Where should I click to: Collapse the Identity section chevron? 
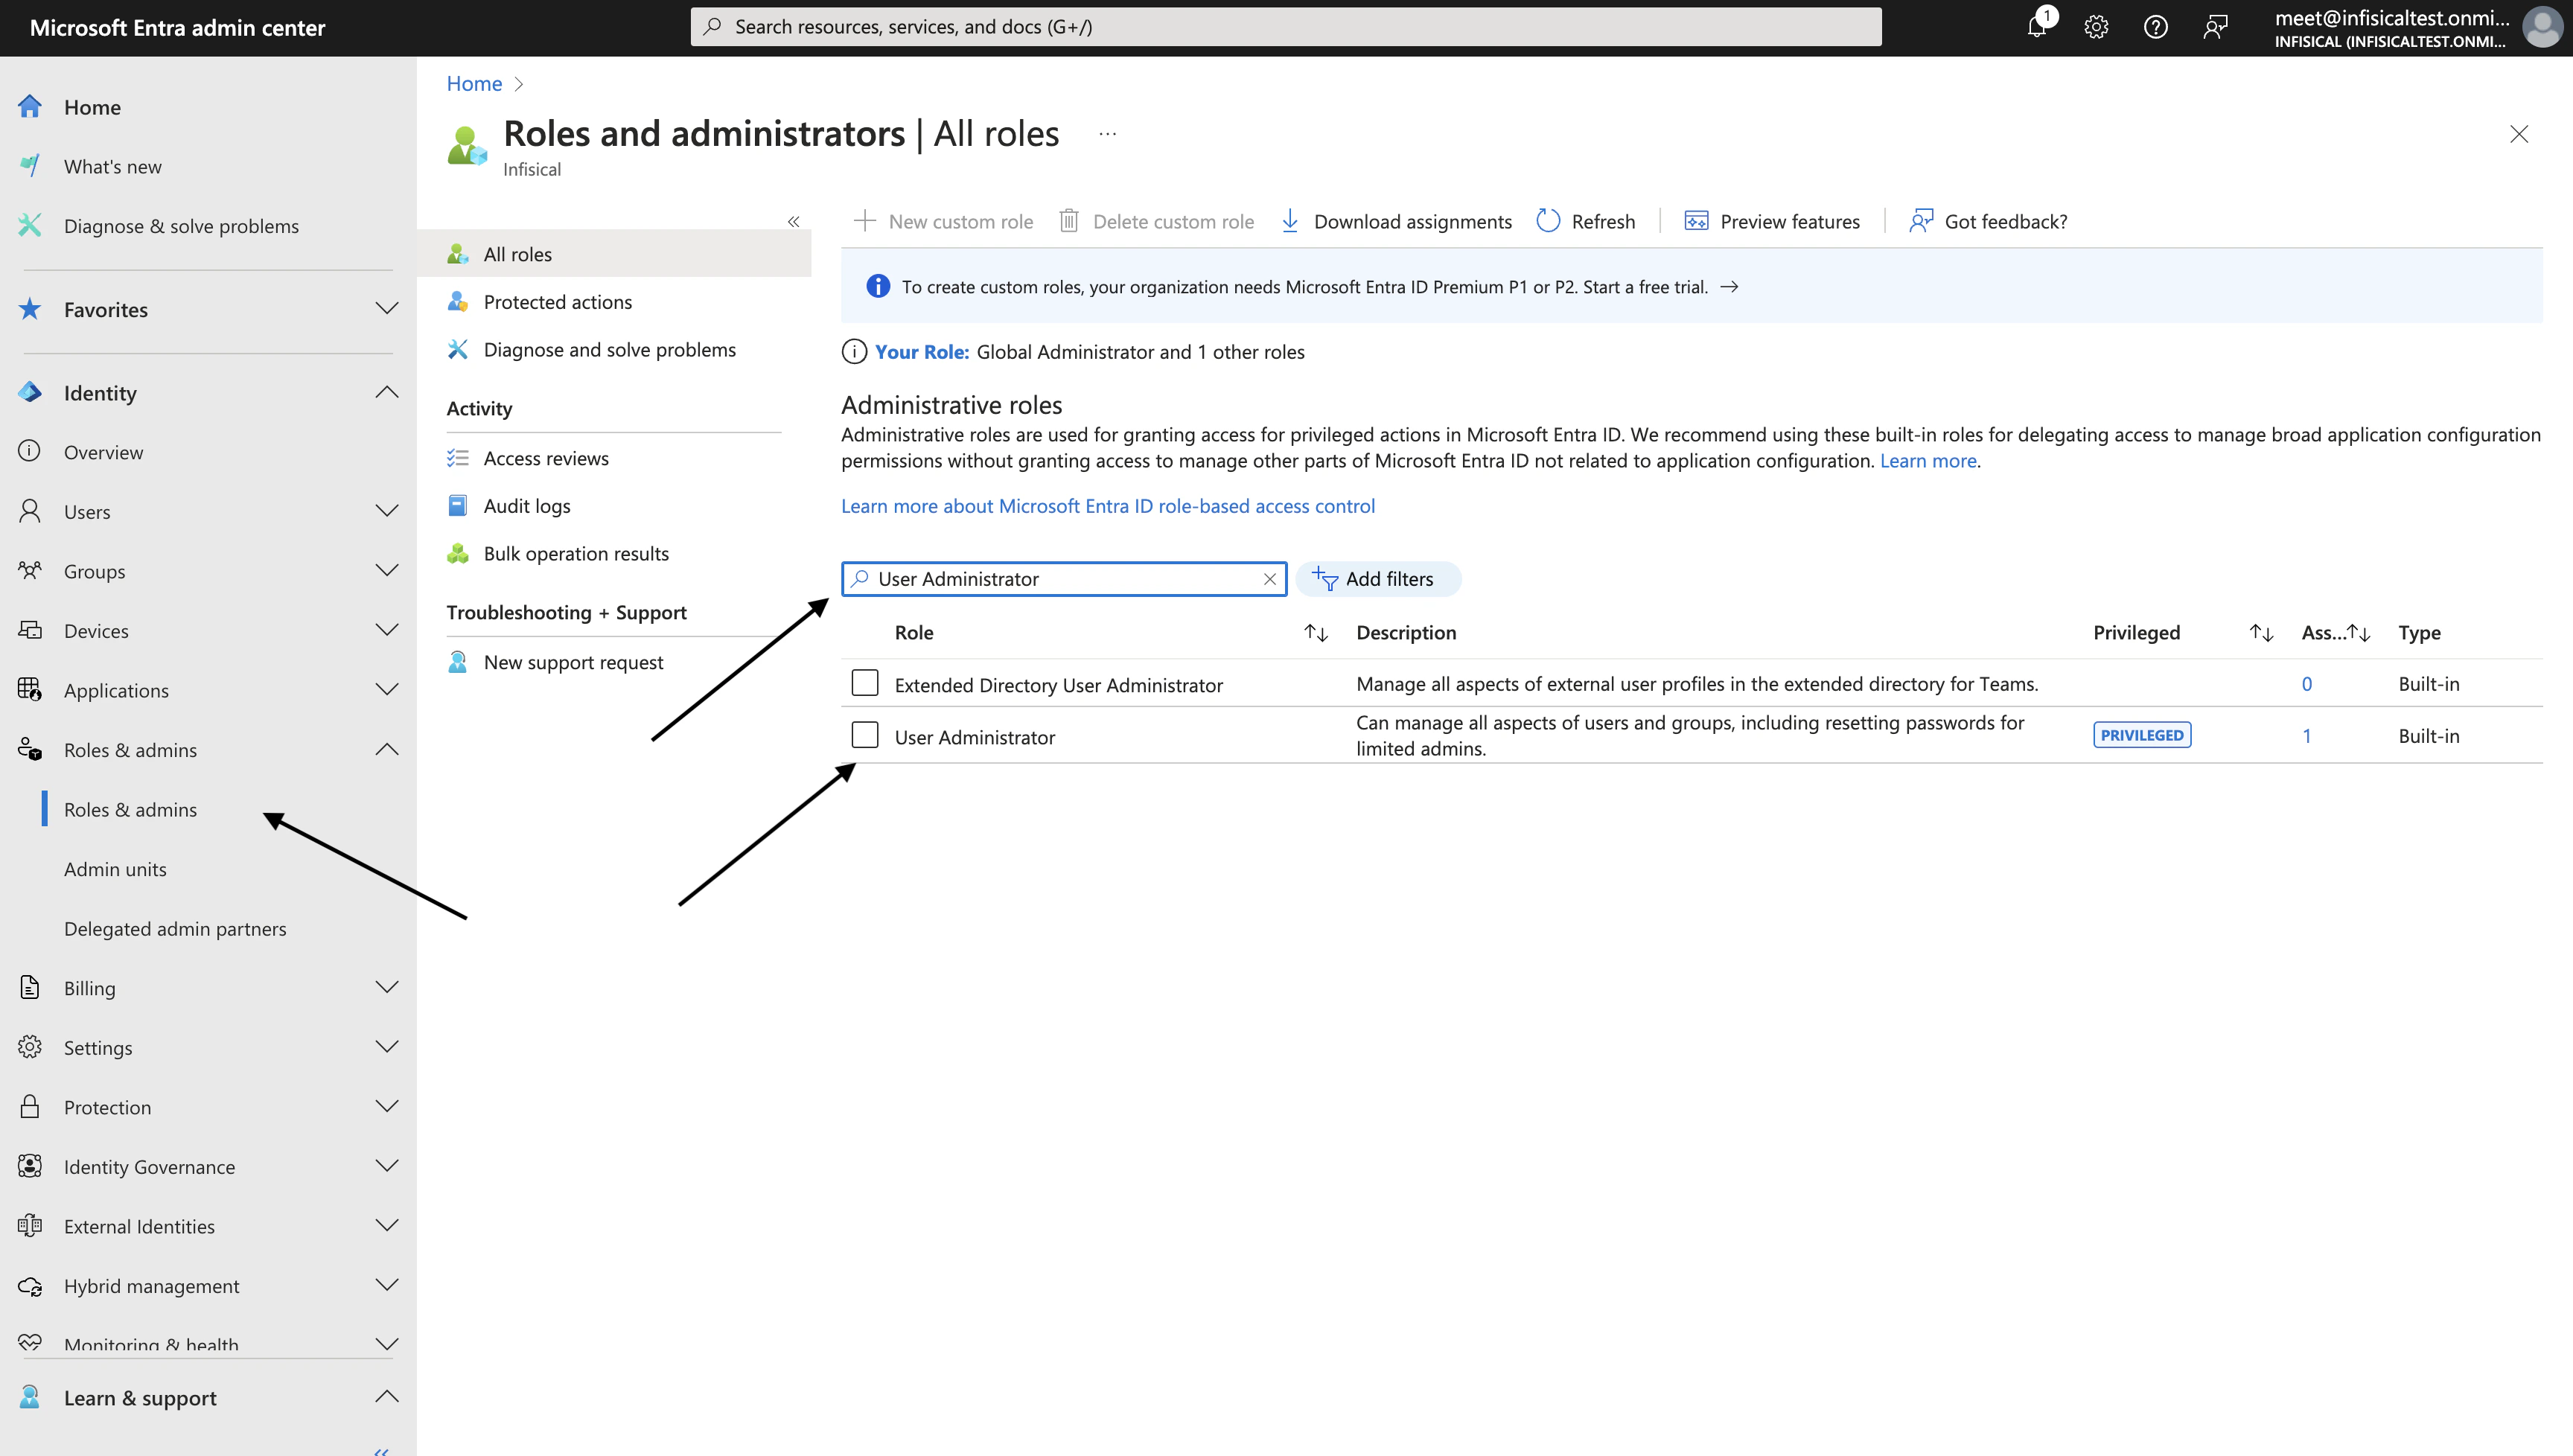(386, 392)
